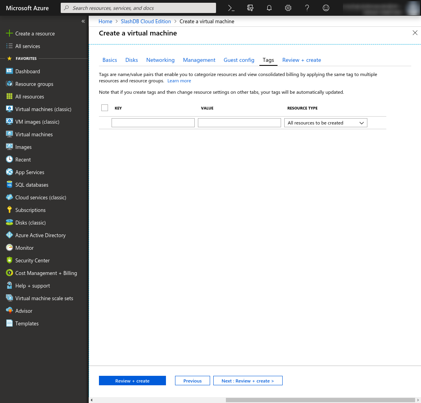Open the directory and subscription filter icon
Viewport: 421px width, 403px height.
point(250,8)
